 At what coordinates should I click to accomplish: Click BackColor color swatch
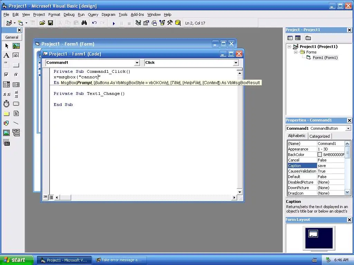point(320,155)
